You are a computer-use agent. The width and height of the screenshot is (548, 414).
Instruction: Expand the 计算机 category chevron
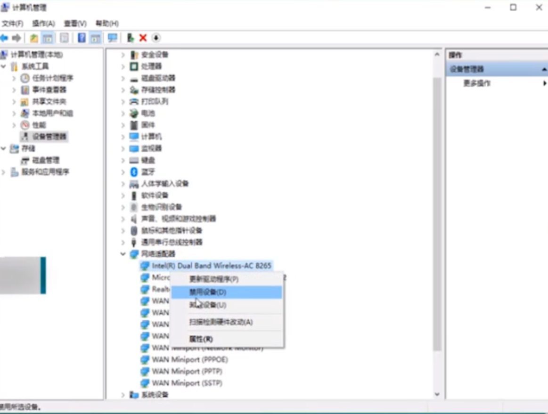(123, 137)
